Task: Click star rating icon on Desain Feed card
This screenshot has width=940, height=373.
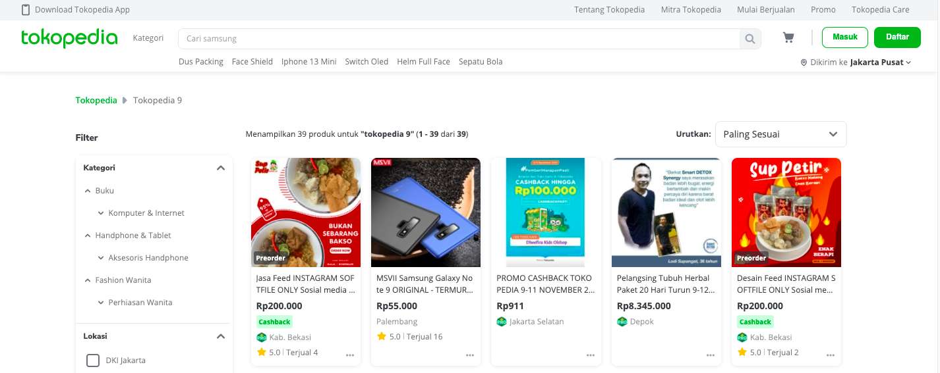Action: click(x=742, y=352)
